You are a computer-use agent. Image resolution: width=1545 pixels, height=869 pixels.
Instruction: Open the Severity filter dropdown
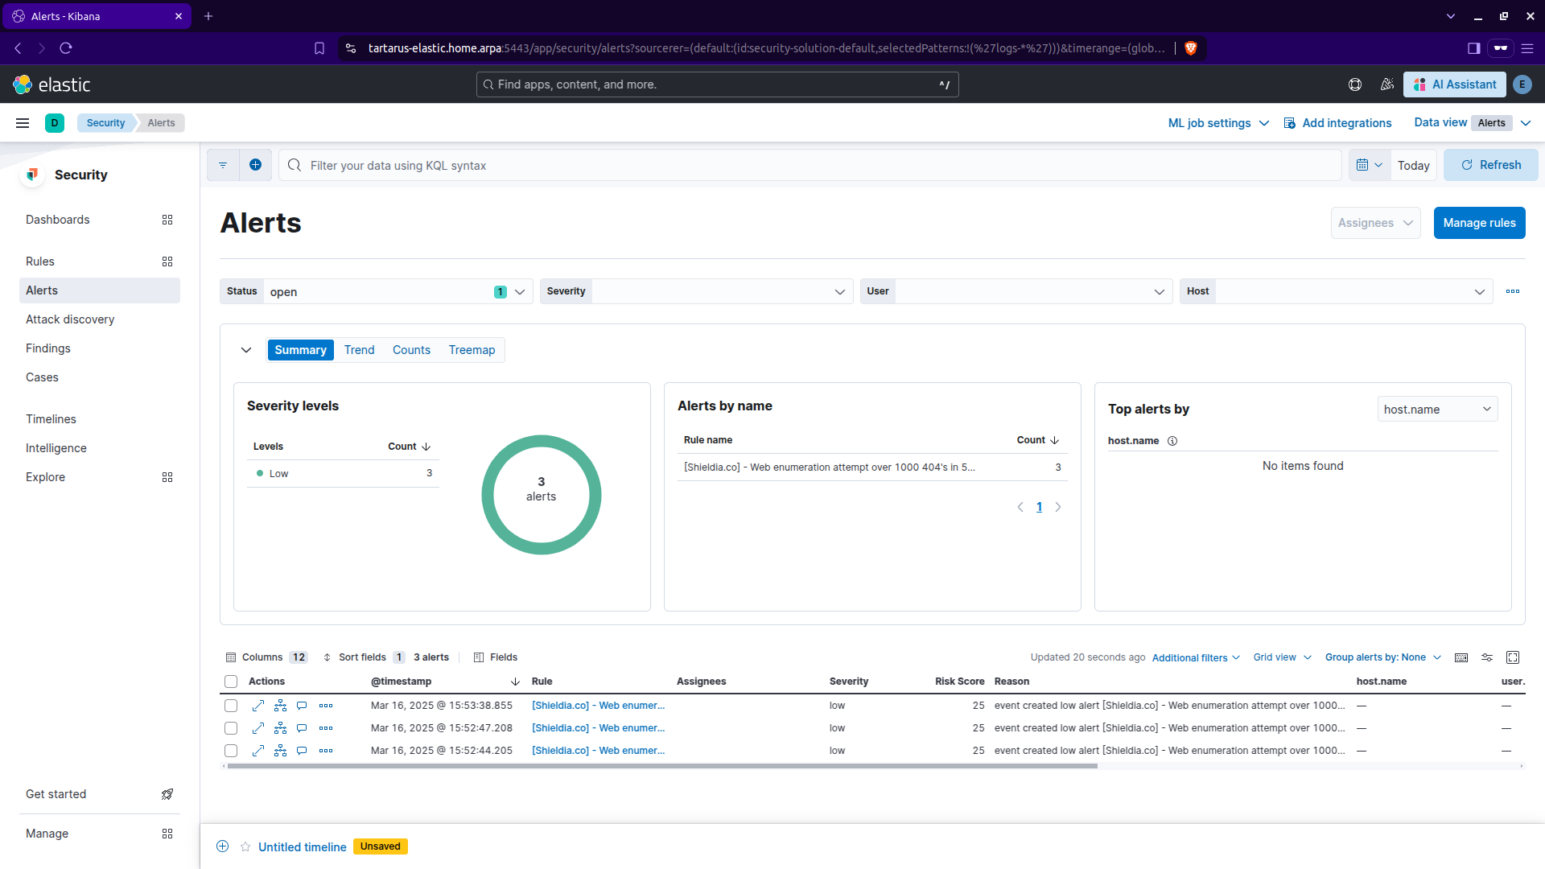tap(697, 291)
